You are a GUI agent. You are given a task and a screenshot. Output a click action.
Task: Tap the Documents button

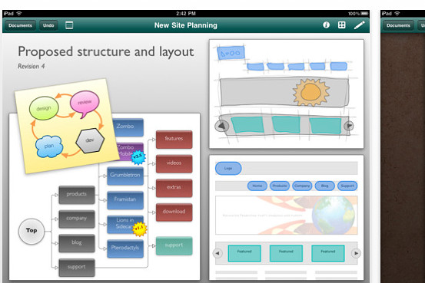click(x=20, y=25)
